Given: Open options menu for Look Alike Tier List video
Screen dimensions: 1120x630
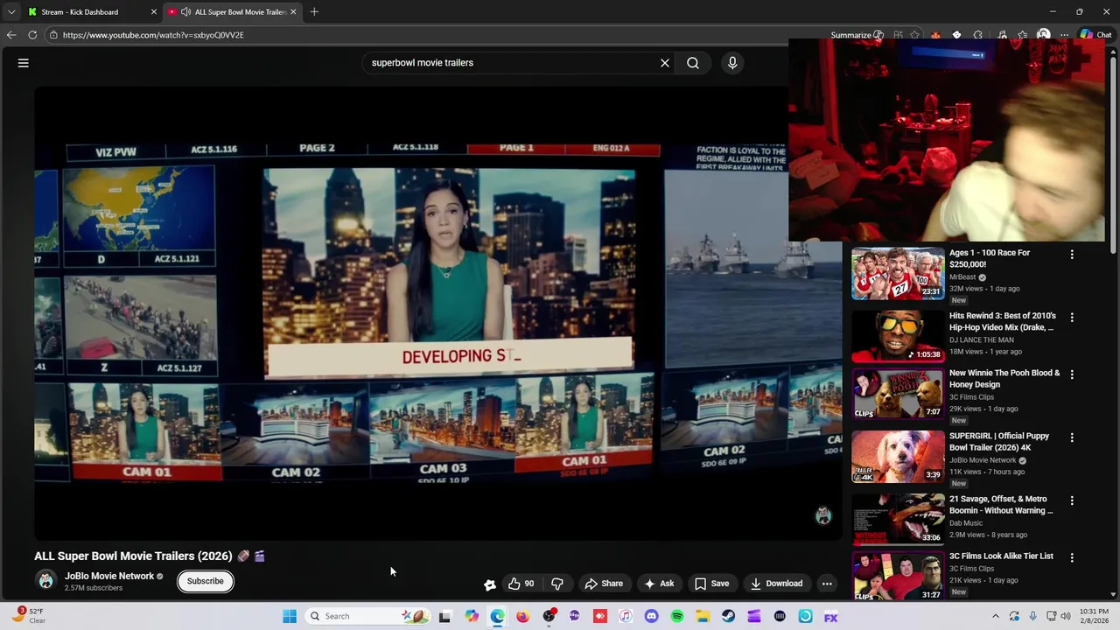Looking at the screenshot, I should 1072,556.
